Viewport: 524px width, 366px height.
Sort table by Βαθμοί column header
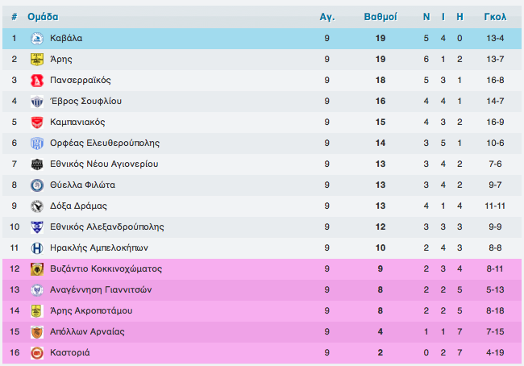pos(381,17)
